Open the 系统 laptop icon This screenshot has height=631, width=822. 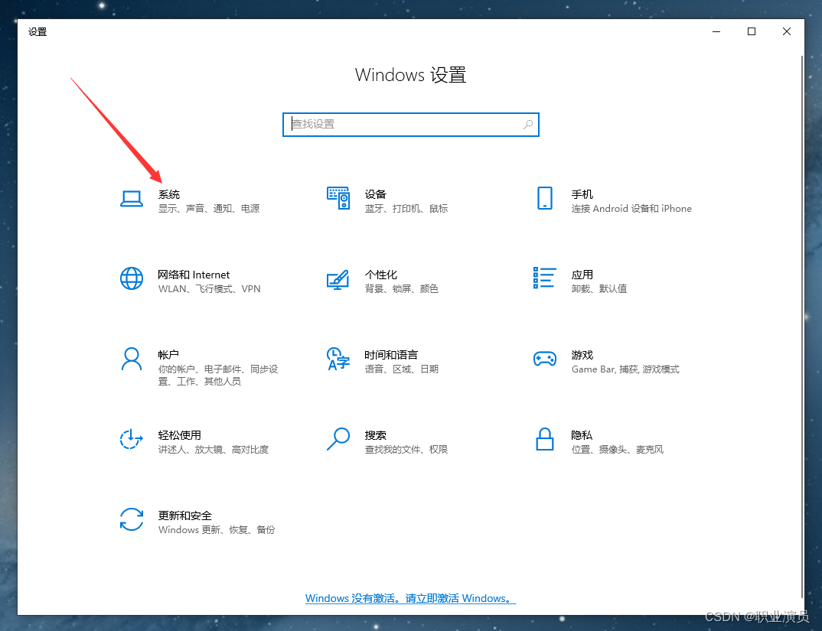[132, 199]
